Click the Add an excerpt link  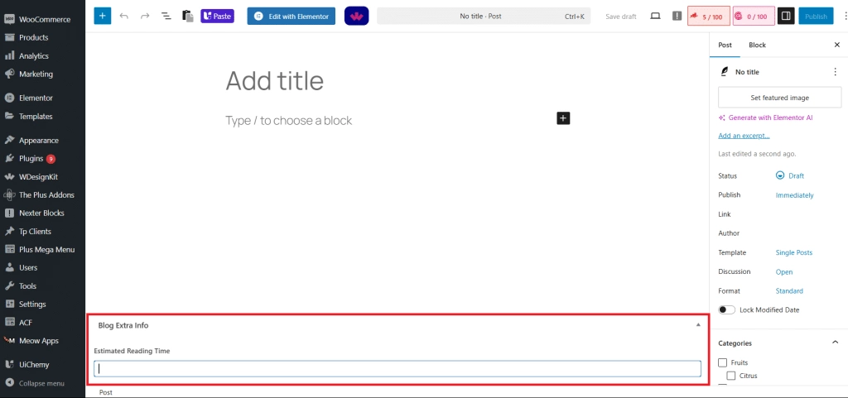[744, 136]
